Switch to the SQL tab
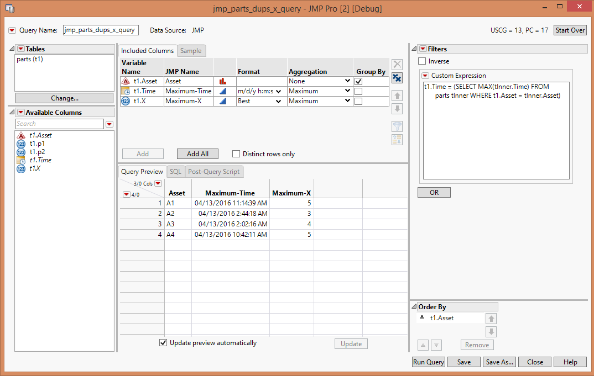This screenshot has height=376, width=594. pos(175,171)
